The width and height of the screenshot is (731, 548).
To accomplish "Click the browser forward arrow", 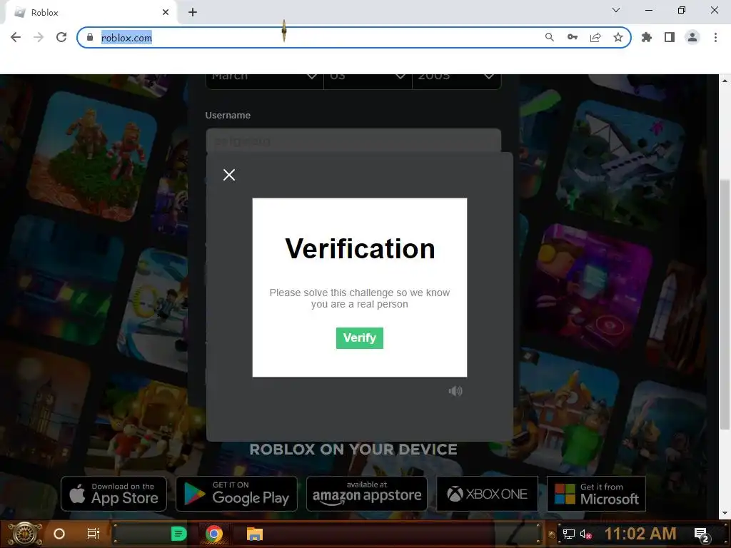I will (x=39, y=37).
